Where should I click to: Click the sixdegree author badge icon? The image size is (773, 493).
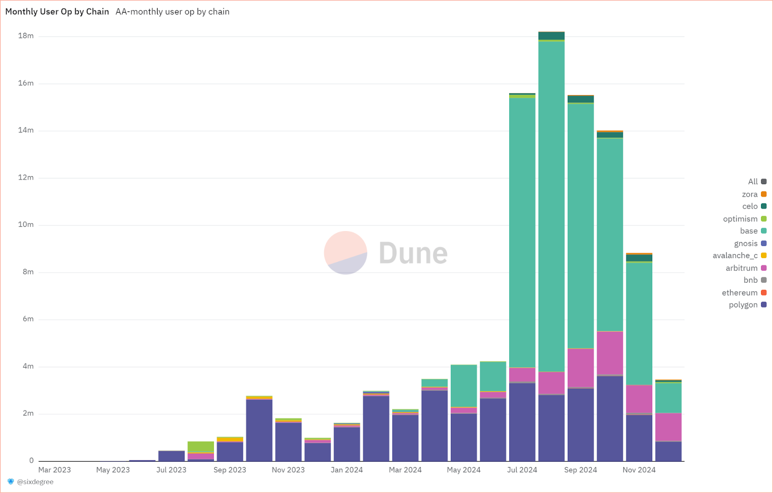click(x=11, y=481)
